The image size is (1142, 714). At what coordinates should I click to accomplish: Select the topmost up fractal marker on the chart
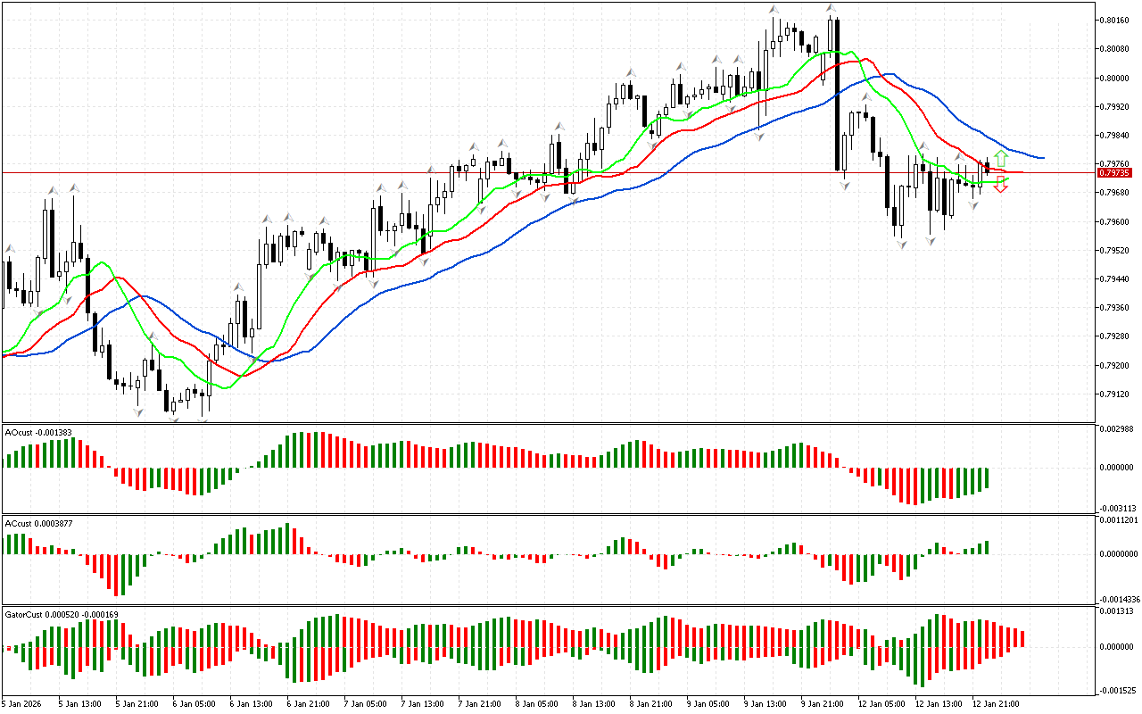pyautogui.click(x=774, y=9)
